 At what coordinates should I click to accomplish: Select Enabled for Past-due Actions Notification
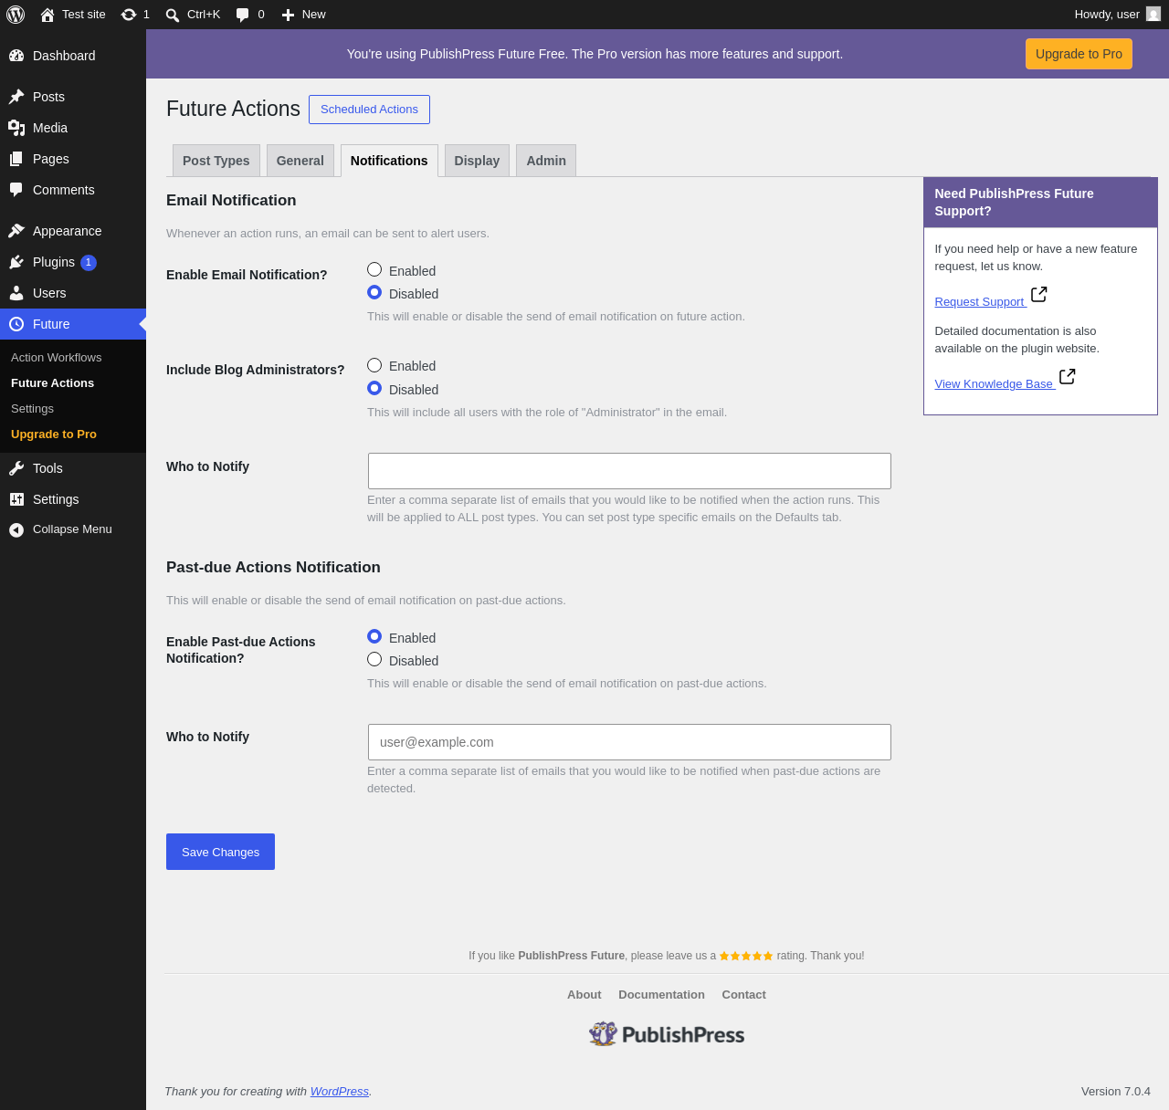374,636
